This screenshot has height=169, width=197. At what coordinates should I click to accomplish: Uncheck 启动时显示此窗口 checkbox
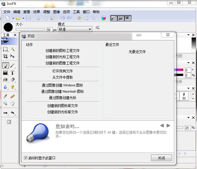pyautogui.click(x=26, y=158)
